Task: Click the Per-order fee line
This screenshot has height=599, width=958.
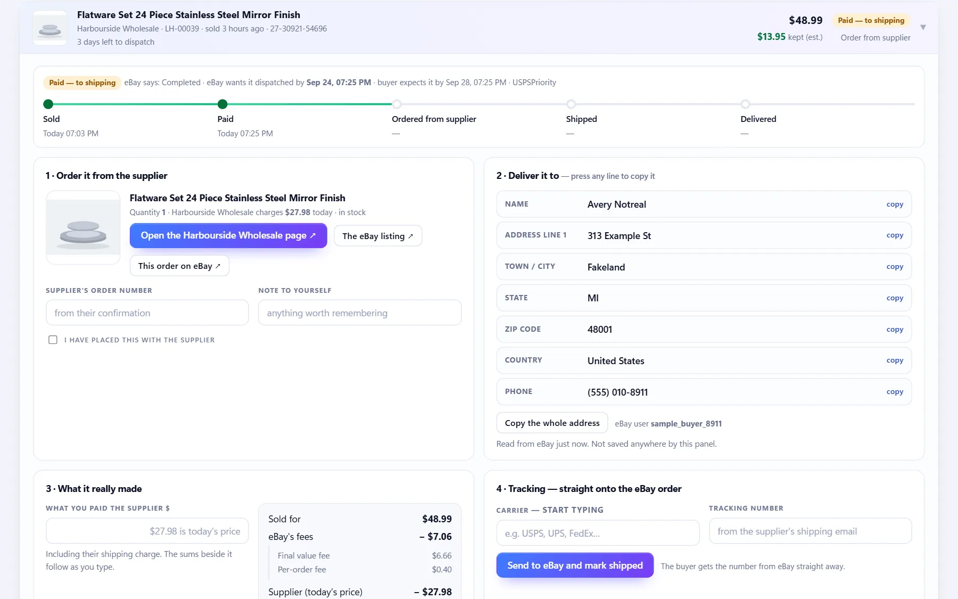Action: (x=365, y=570)
